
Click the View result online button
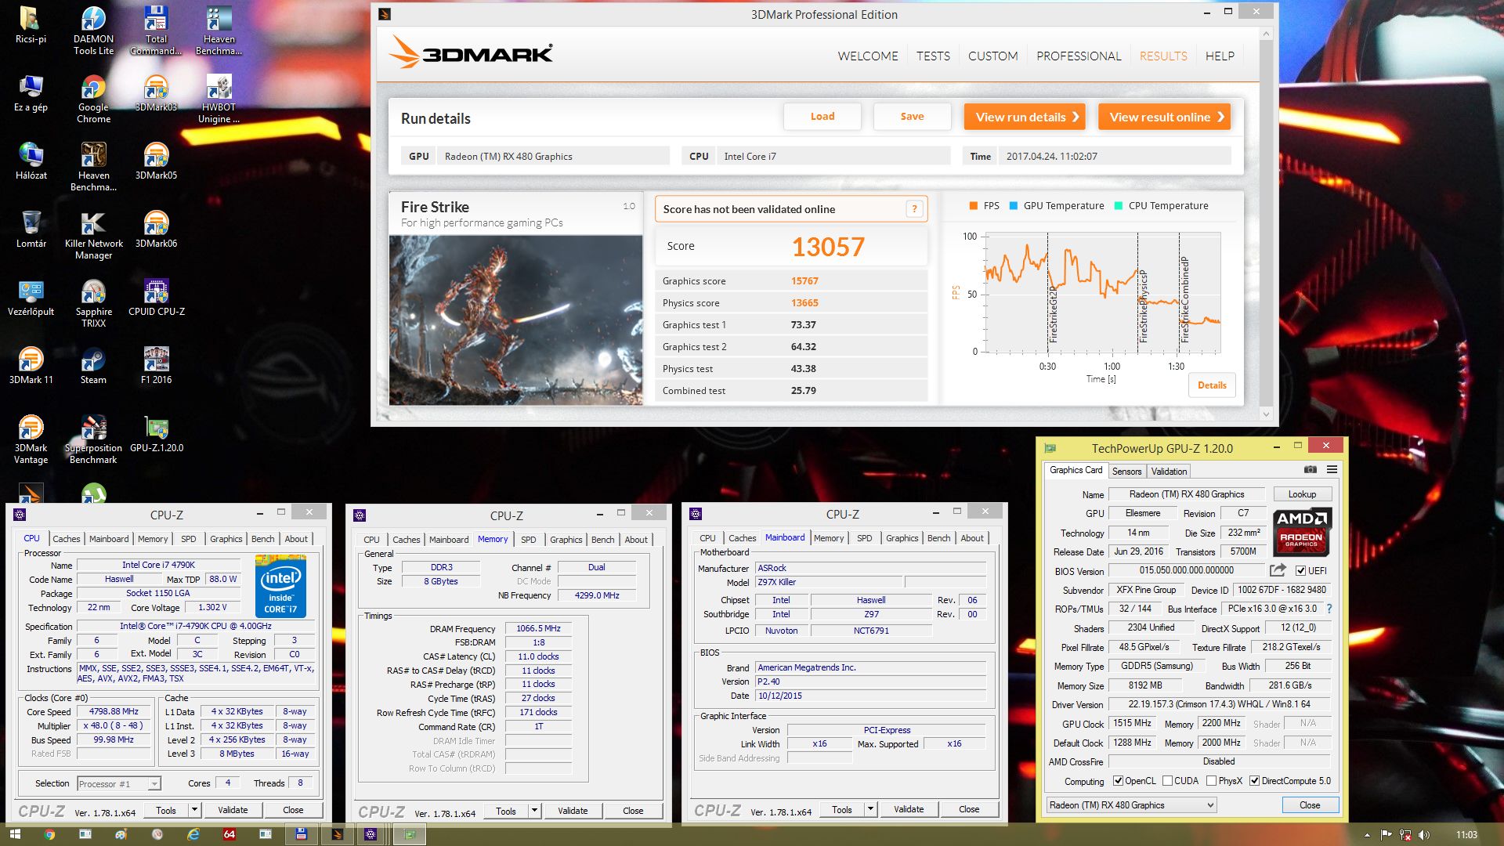coord(1164,117)
